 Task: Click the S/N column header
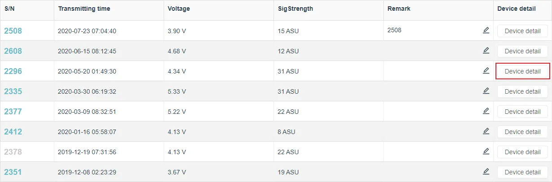pos(9,9)
